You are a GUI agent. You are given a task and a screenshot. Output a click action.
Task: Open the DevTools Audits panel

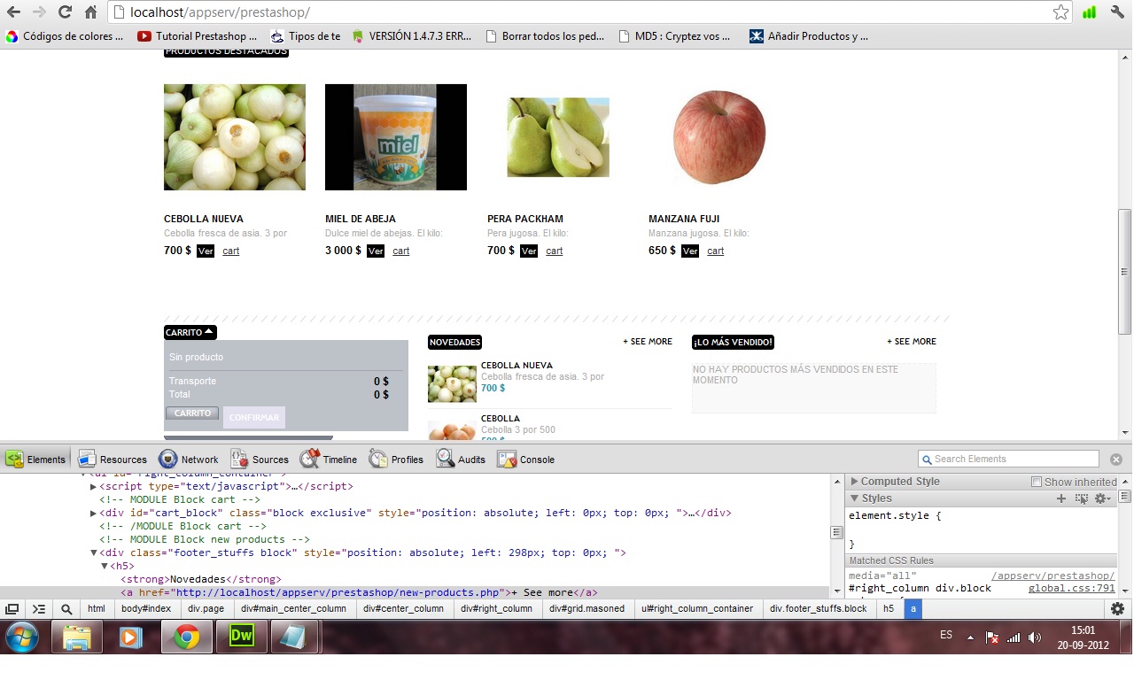click(462, 460)
